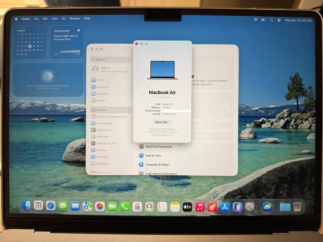
Task: Click the March calendar widget
Action: pos(30,42)
